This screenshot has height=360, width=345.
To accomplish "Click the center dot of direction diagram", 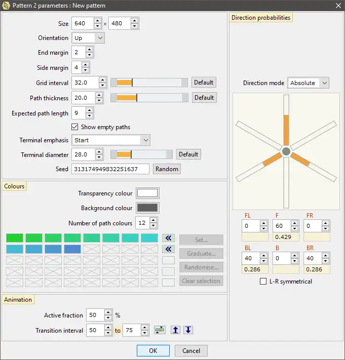I will click(x=286, y=151).
